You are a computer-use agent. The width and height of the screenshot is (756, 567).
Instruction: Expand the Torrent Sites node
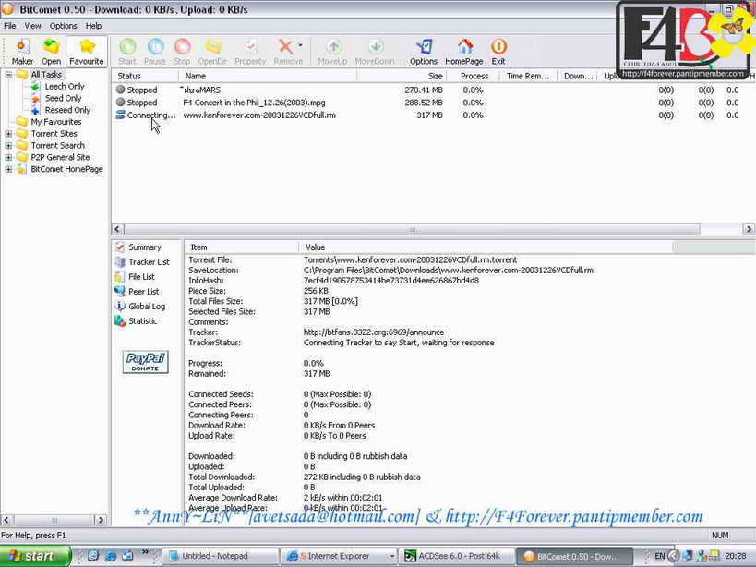(x=8, y=134)
